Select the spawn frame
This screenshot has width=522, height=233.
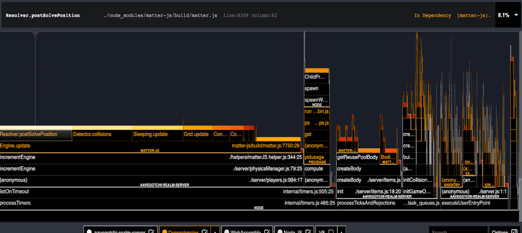[x=317, y=89]
